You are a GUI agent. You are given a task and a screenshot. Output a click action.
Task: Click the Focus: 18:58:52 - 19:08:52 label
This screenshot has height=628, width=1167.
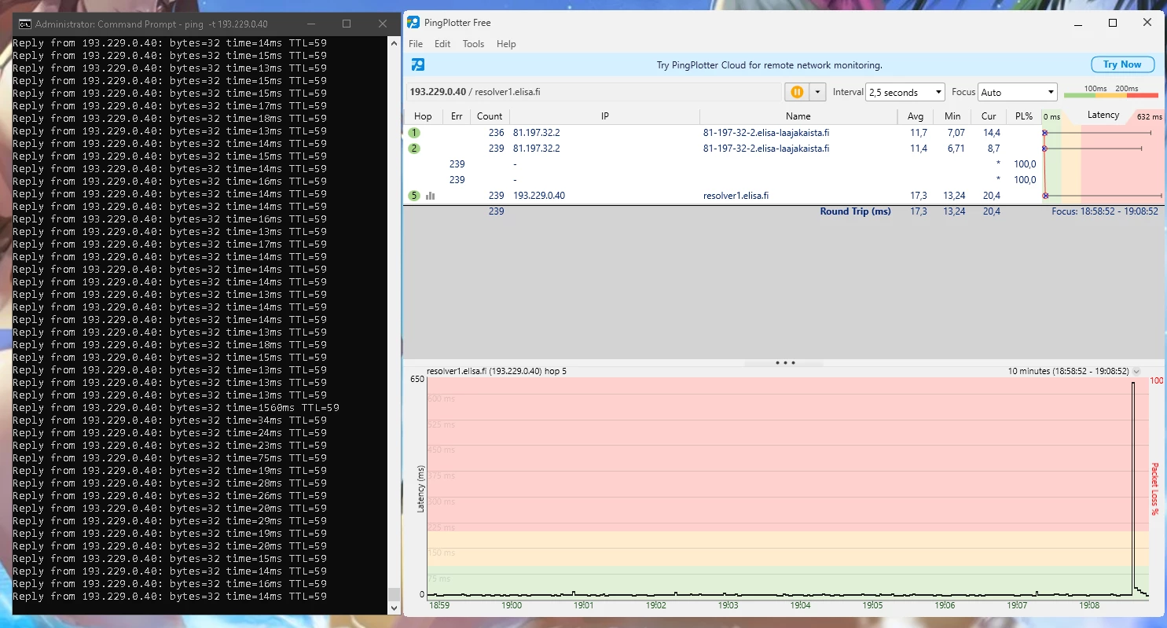(x=1105, y=211)
